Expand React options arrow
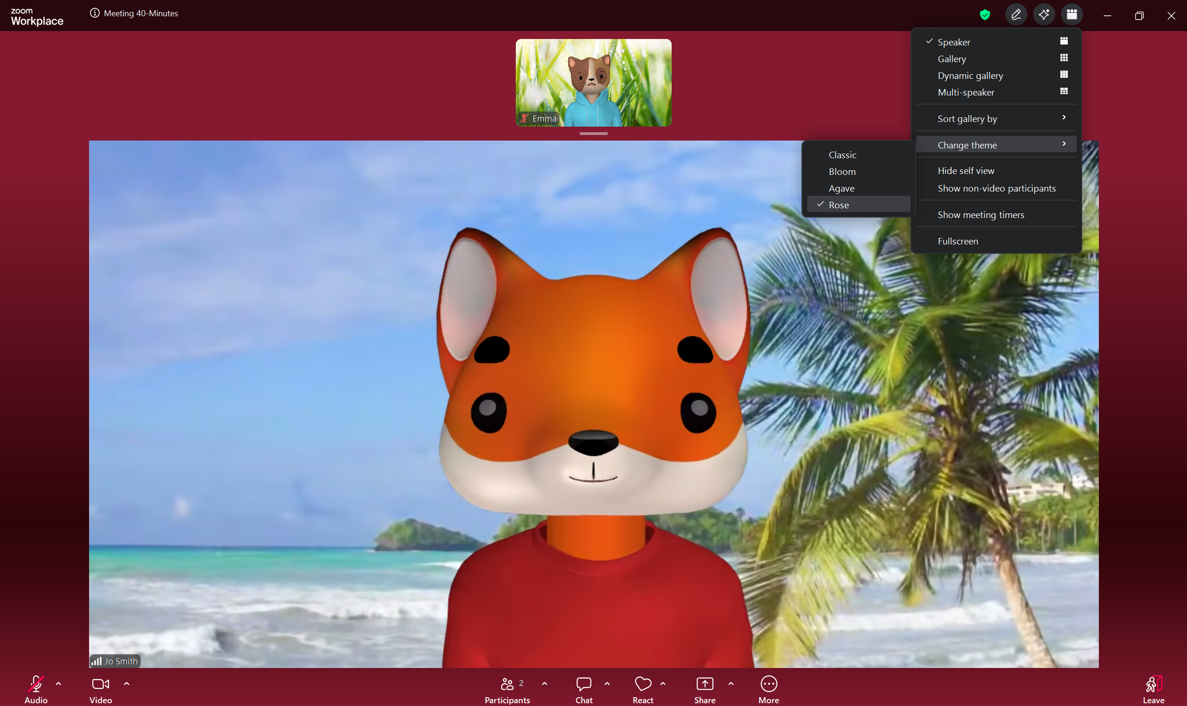1187x706 pixels. point(663,683)
